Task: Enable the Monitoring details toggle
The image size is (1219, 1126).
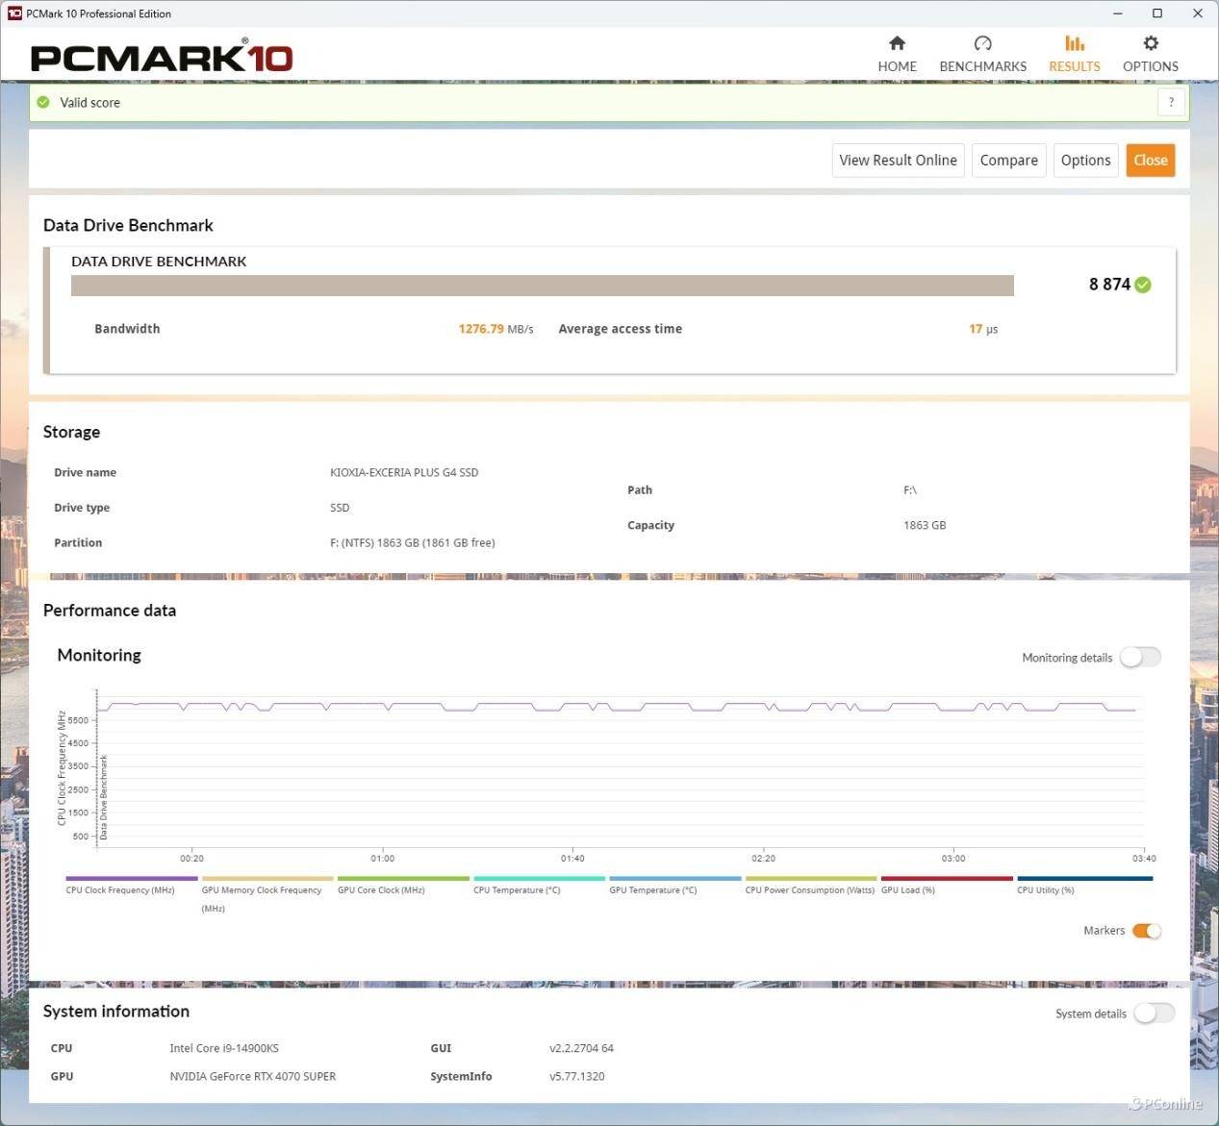Action: coord(1140,657)
